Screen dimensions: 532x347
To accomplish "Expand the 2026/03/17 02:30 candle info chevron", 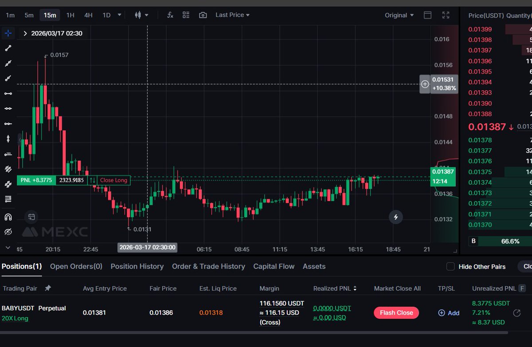I will coord(25,34).
